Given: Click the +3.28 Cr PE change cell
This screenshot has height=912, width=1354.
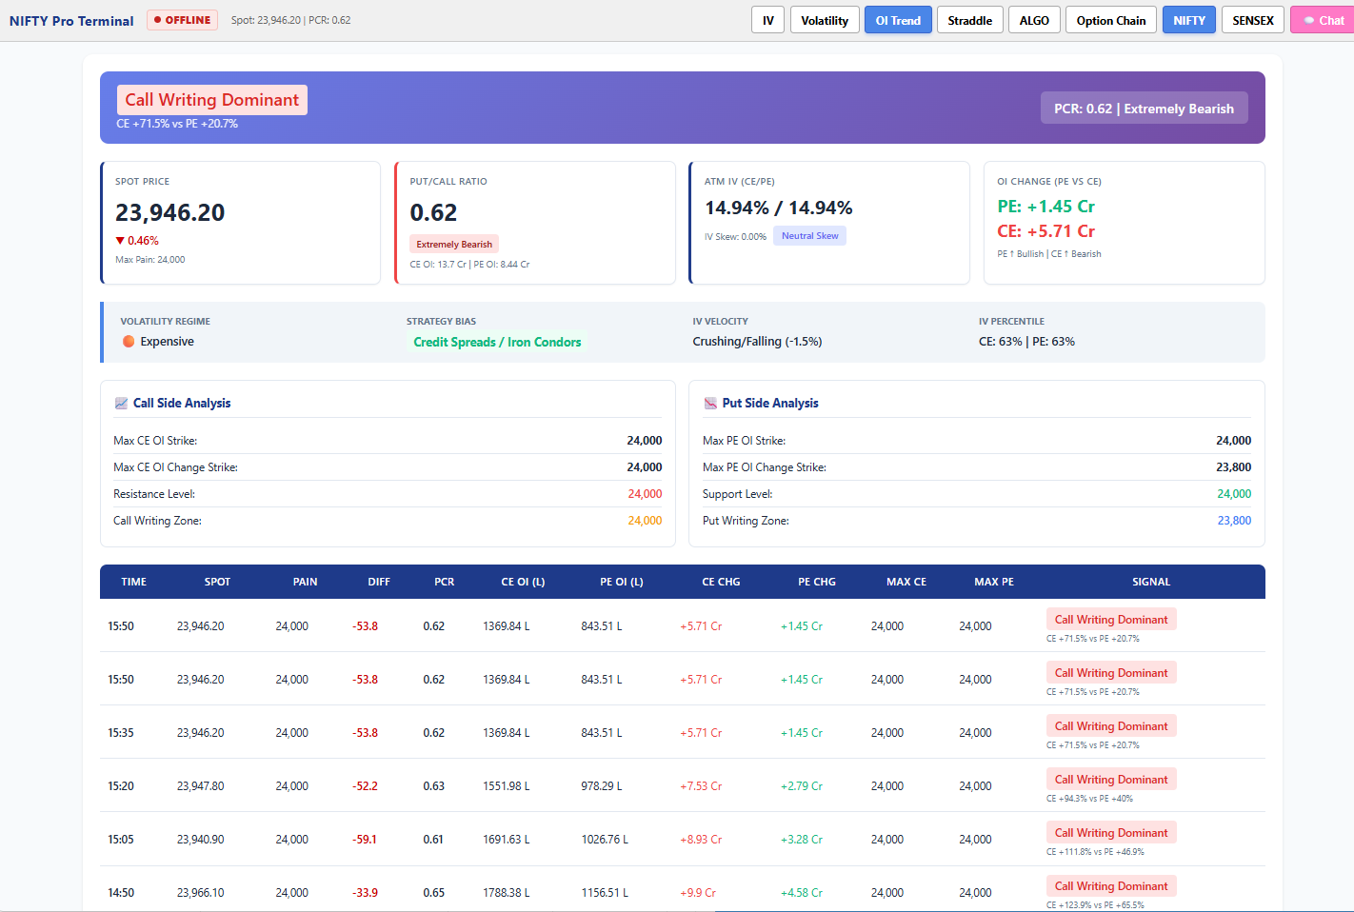Looking at the screenshot, I should click(802, 840).
